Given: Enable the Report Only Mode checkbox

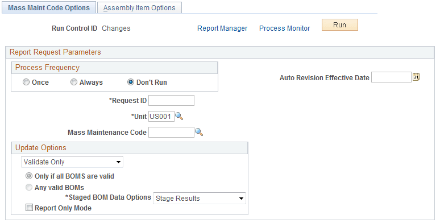Looking at the screenshot, I should 29,208.
